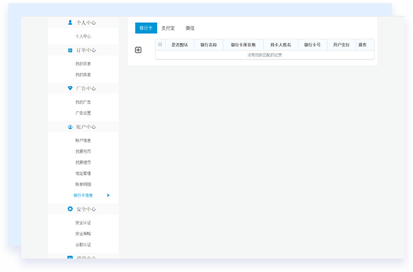Click the 持卡人姓名 column header
This screenshot has width=413, height=272.
[x=281, y=45]
